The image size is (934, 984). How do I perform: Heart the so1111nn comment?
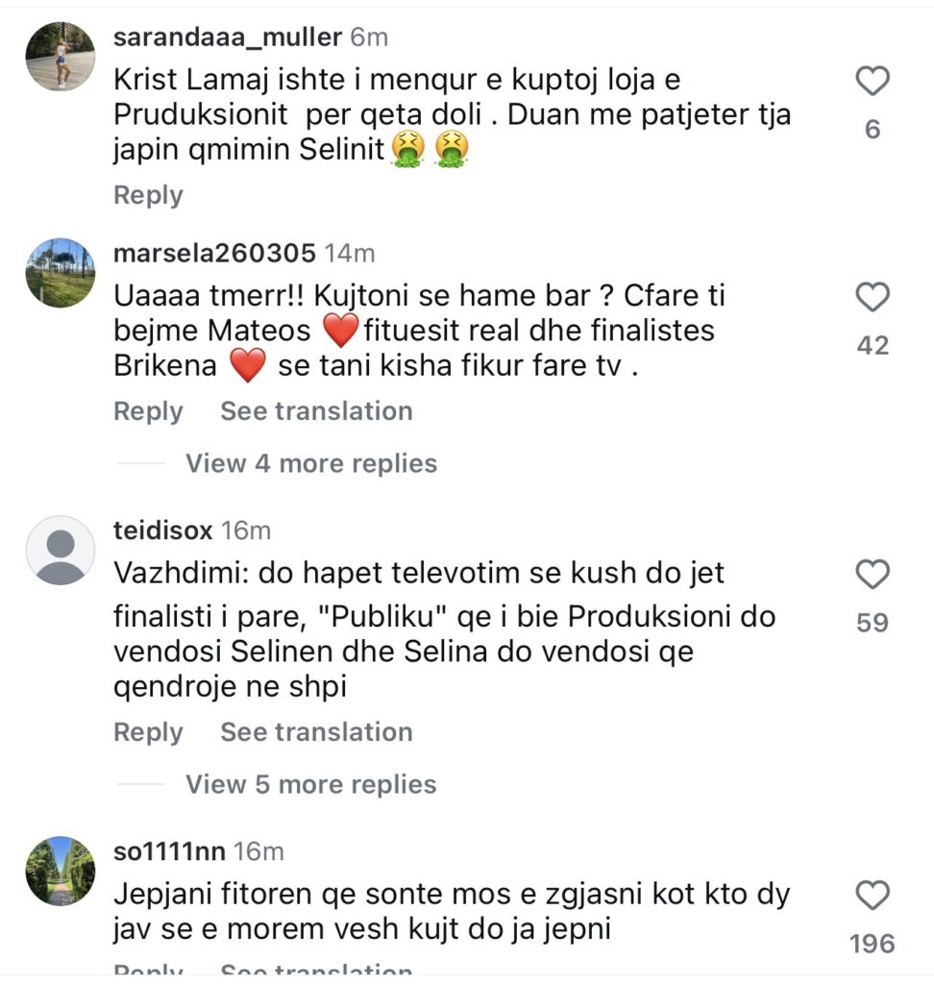pyautogui.click(x=872, y=897)
